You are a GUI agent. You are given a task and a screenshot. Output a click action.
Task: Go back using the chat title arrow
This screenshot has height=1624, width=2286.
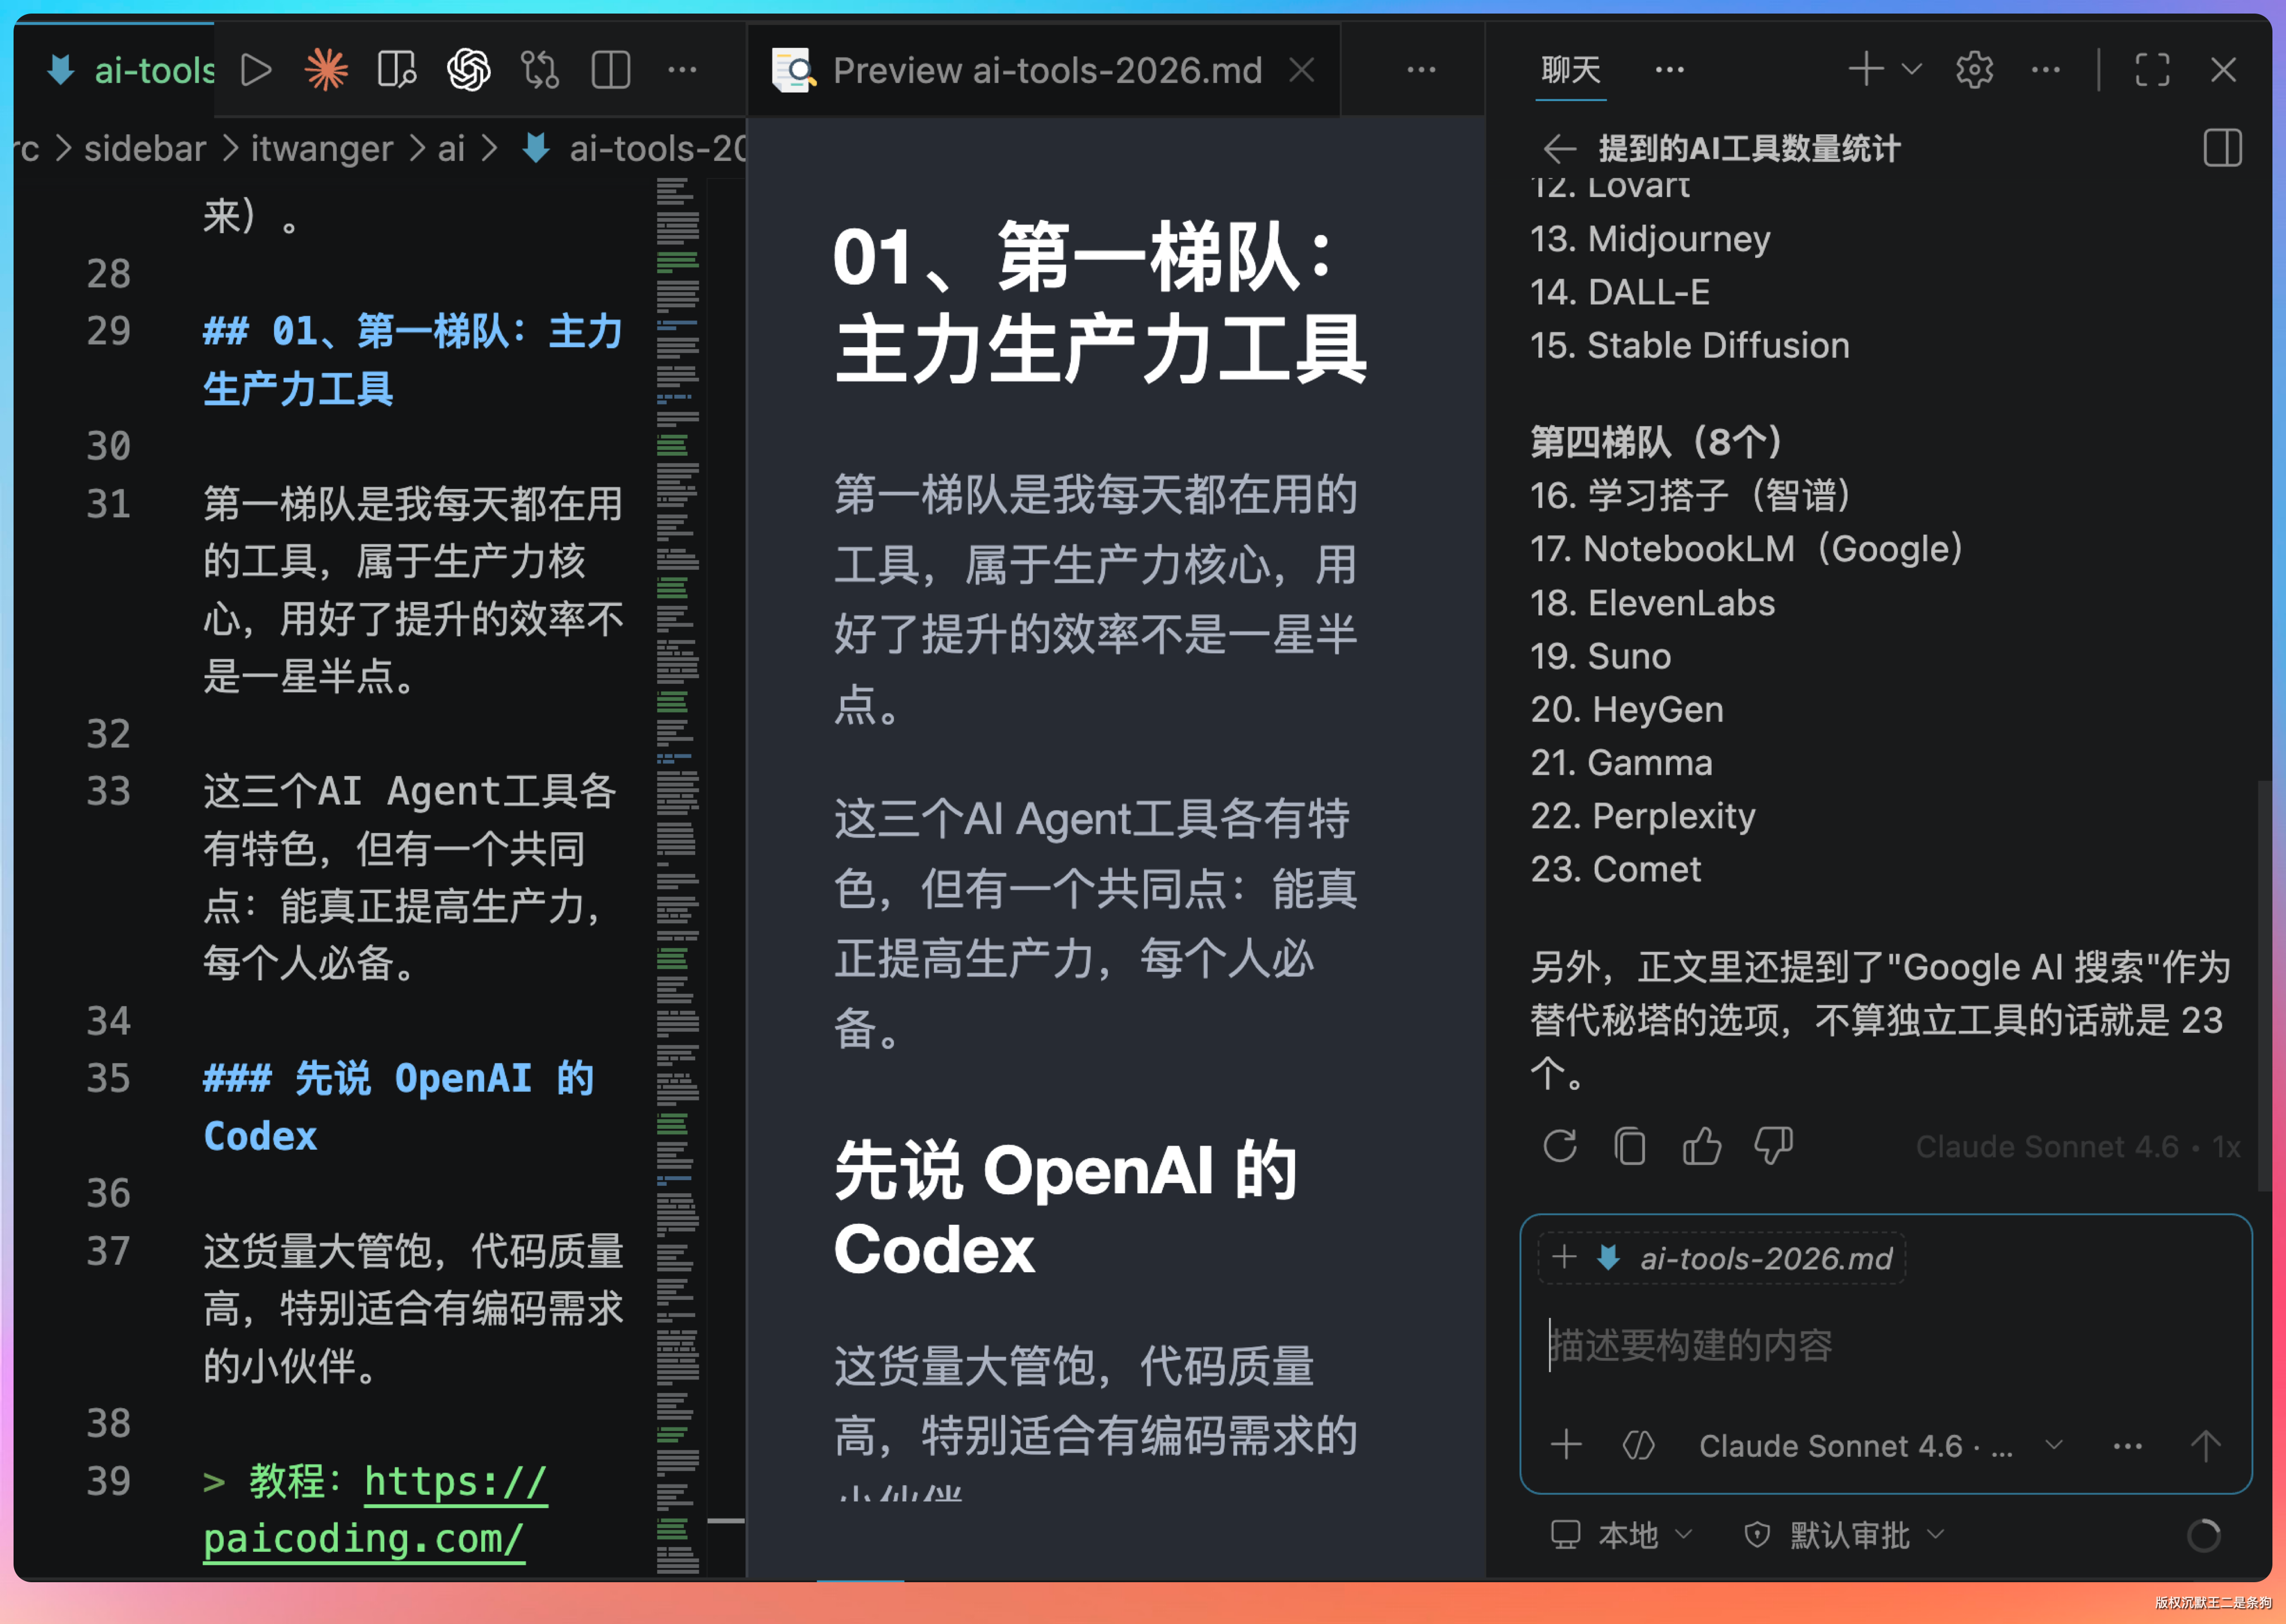point(1559,149)
